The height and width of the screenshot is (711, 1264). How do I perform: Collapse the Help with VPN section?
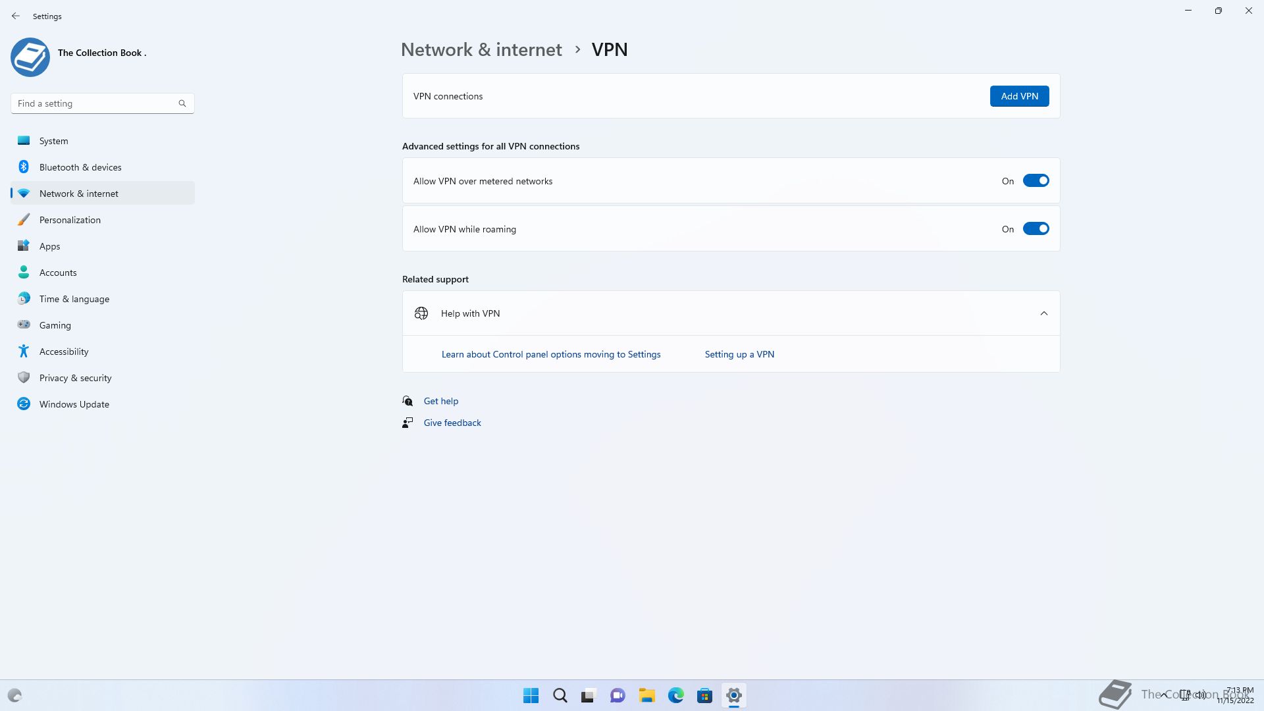click(x=1044, y=313)
